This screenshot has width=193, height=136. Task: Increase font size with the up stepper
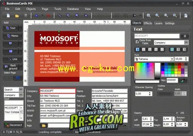coord(186,58)
